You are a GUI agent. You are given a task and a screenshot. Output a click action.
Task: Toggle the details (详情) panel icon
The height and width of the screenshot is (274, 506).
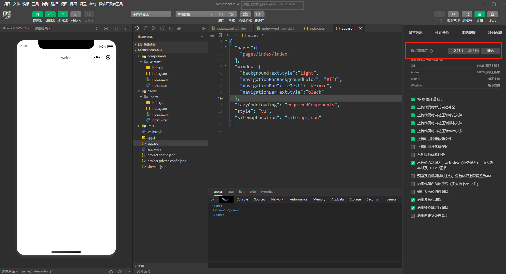pyautogui.click(x=480, y=14)
